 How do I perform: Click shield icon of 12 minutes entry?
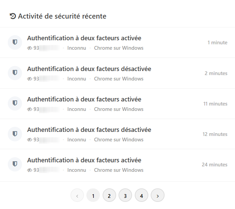pos(15,134)
